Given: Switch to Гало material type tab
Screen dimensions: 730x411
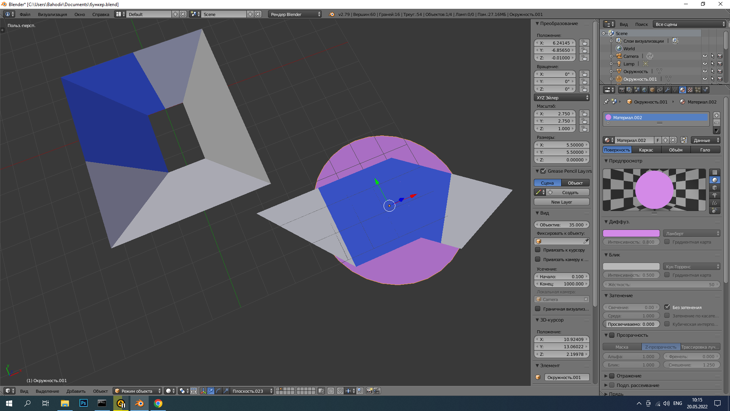Looking at the screenshot, I should click(x=705, y=150).
